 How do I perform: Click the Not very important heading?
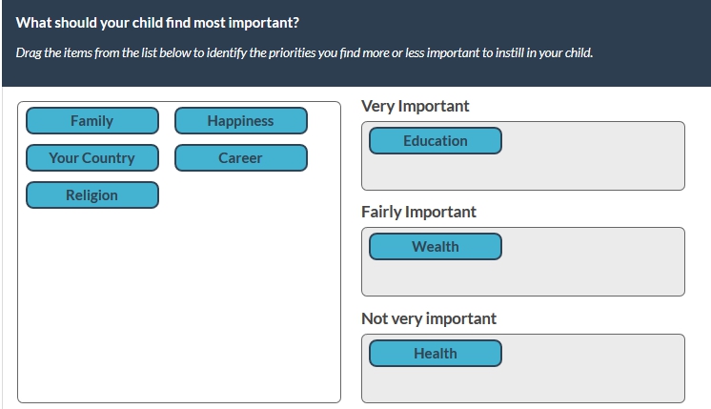428,318
